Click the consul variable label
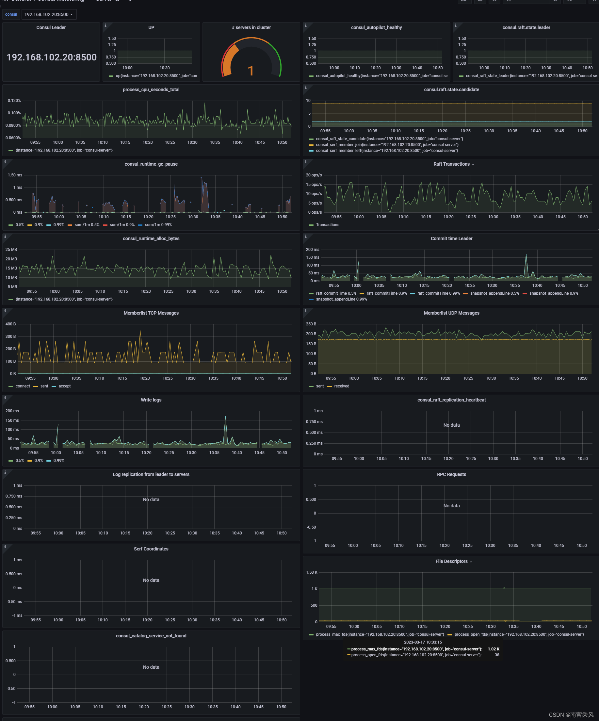 tap(11, 14)
